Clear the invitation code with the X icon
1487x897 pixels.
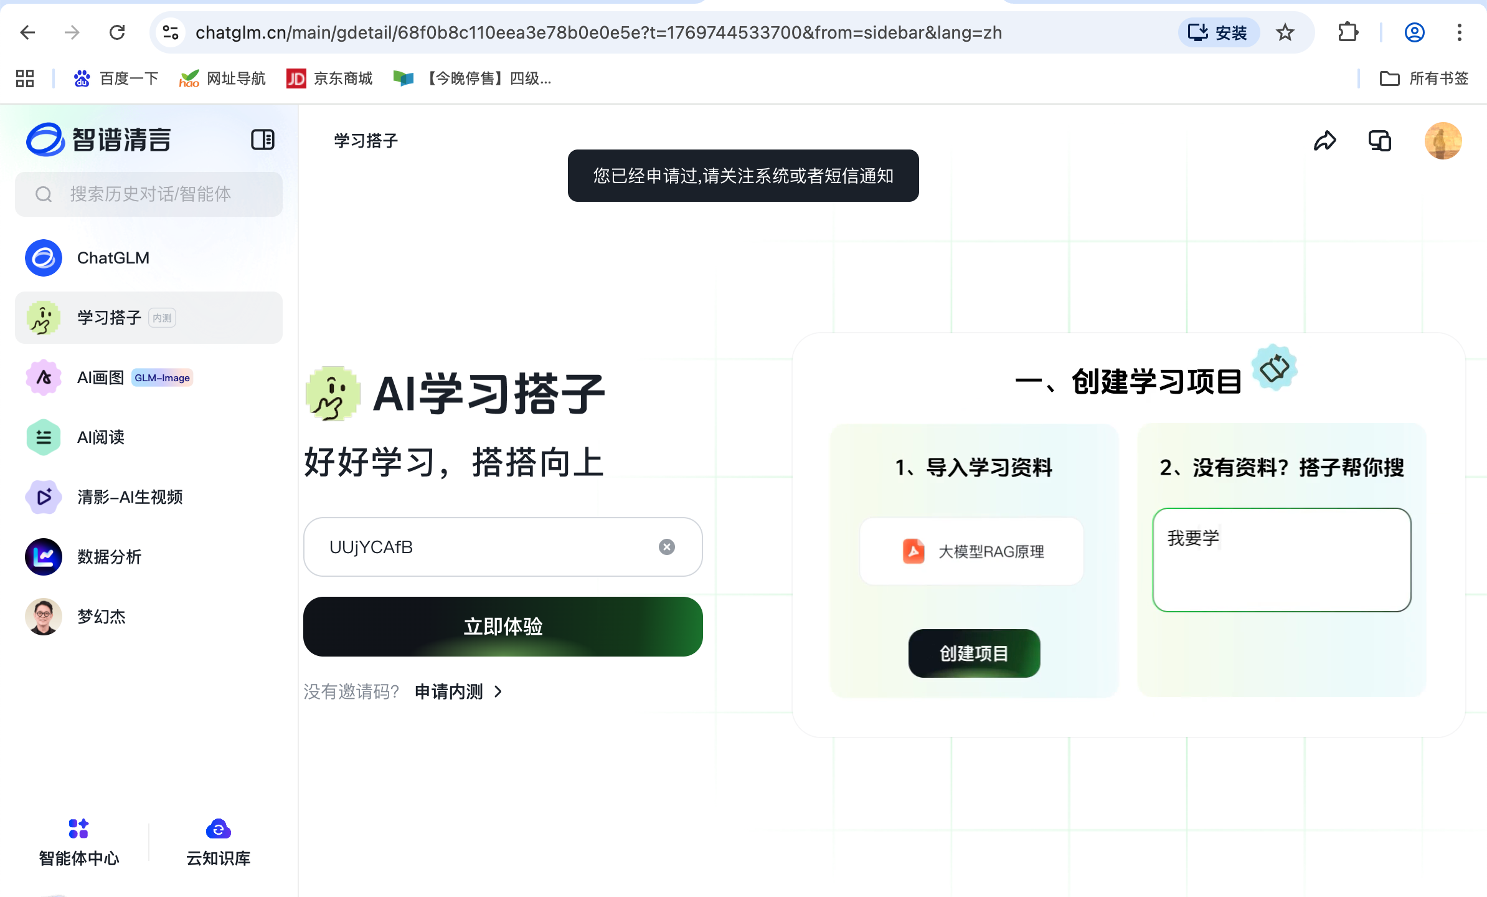click(x=666, y=547)
